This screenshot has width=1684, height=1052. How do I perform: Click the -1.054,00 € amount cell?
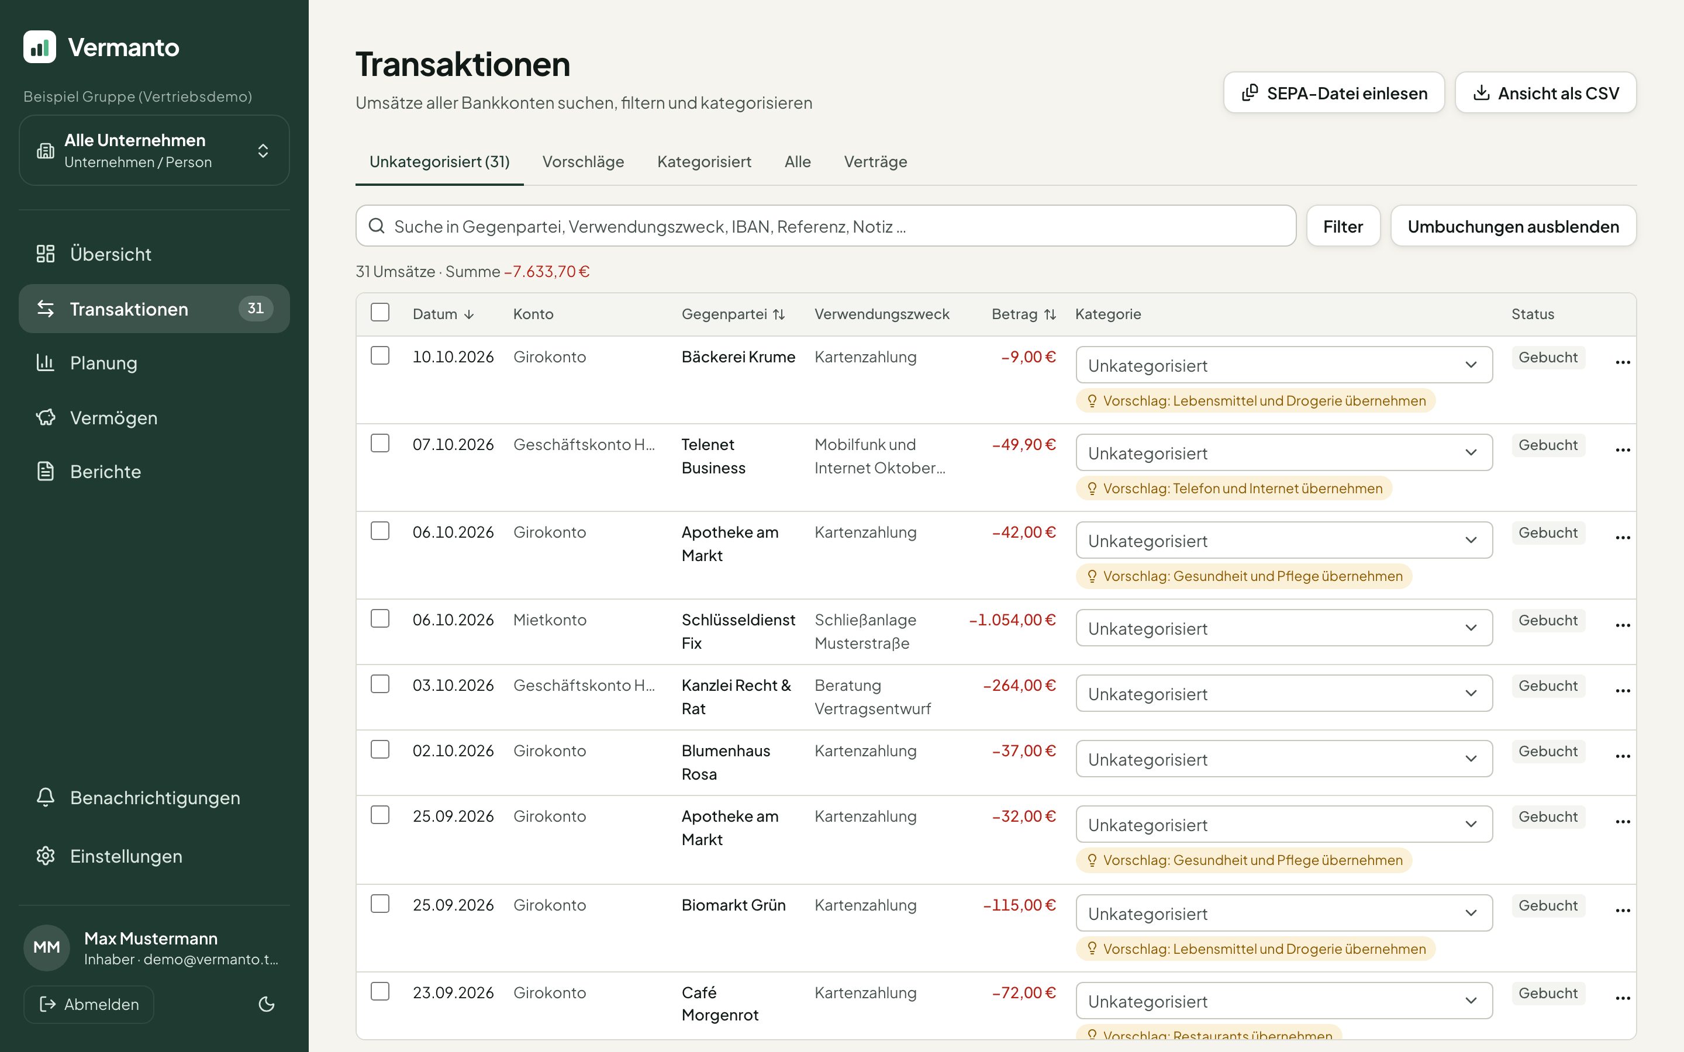click(1012, 620)
